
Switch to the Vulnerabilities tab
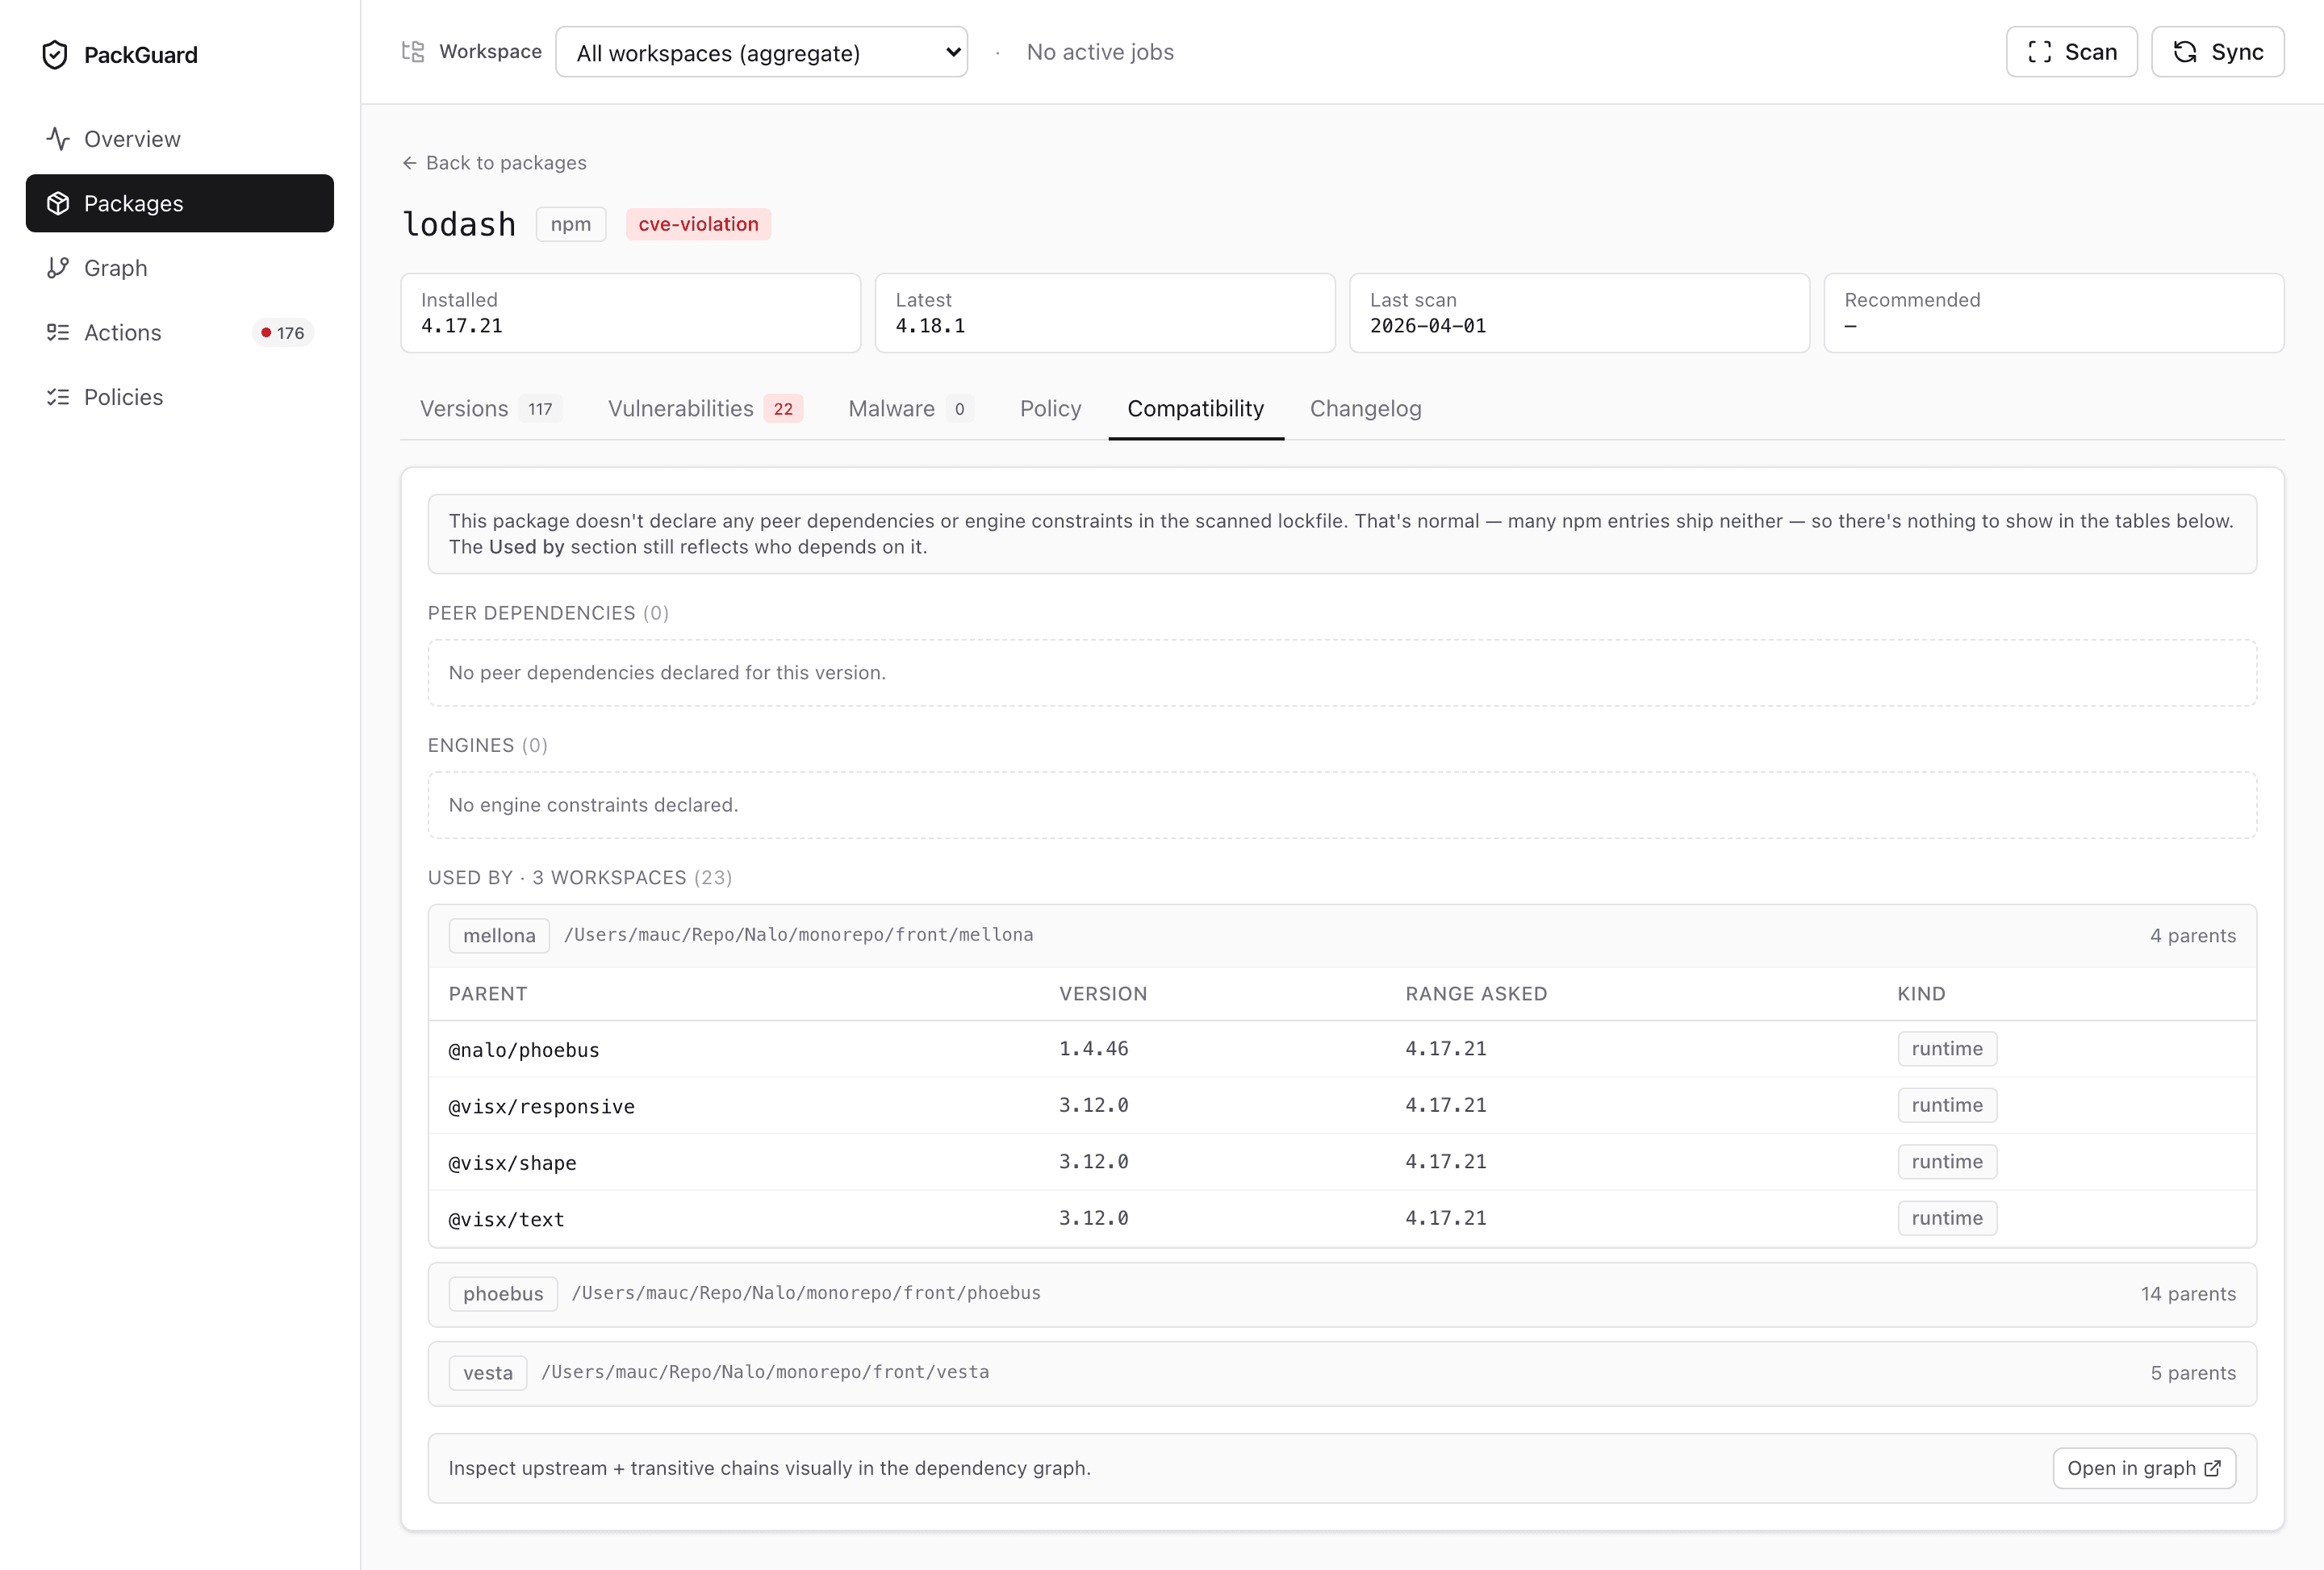coord(705,409)
